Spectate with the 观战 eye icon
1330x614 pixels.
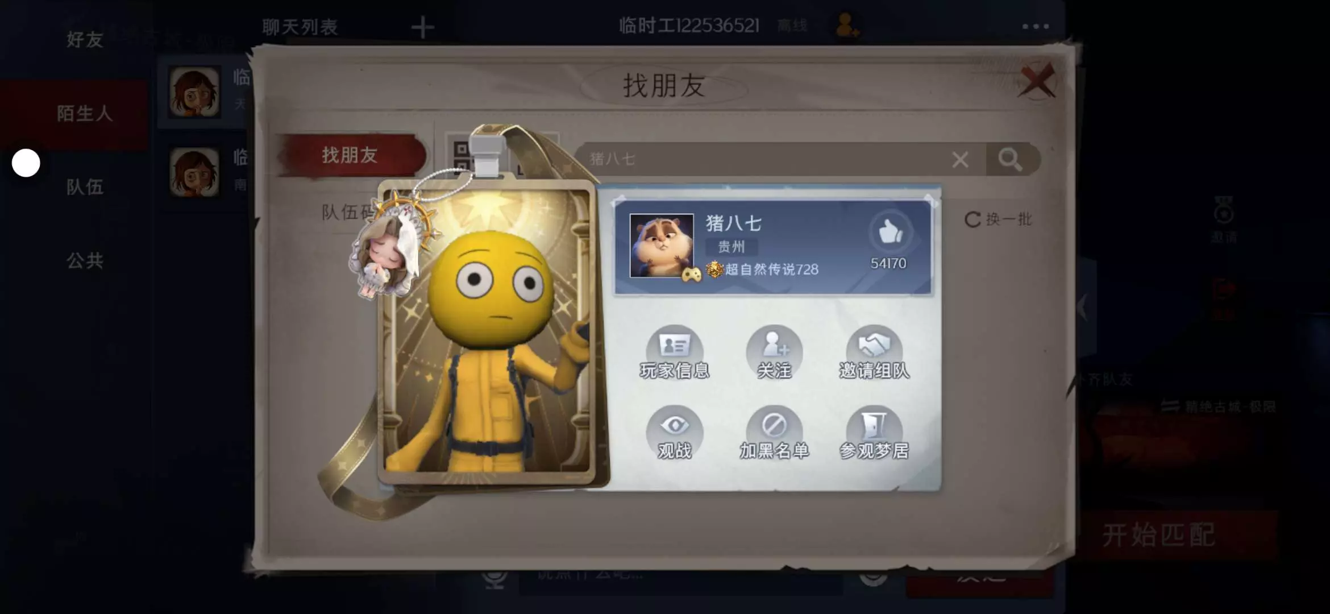(675, 432)
